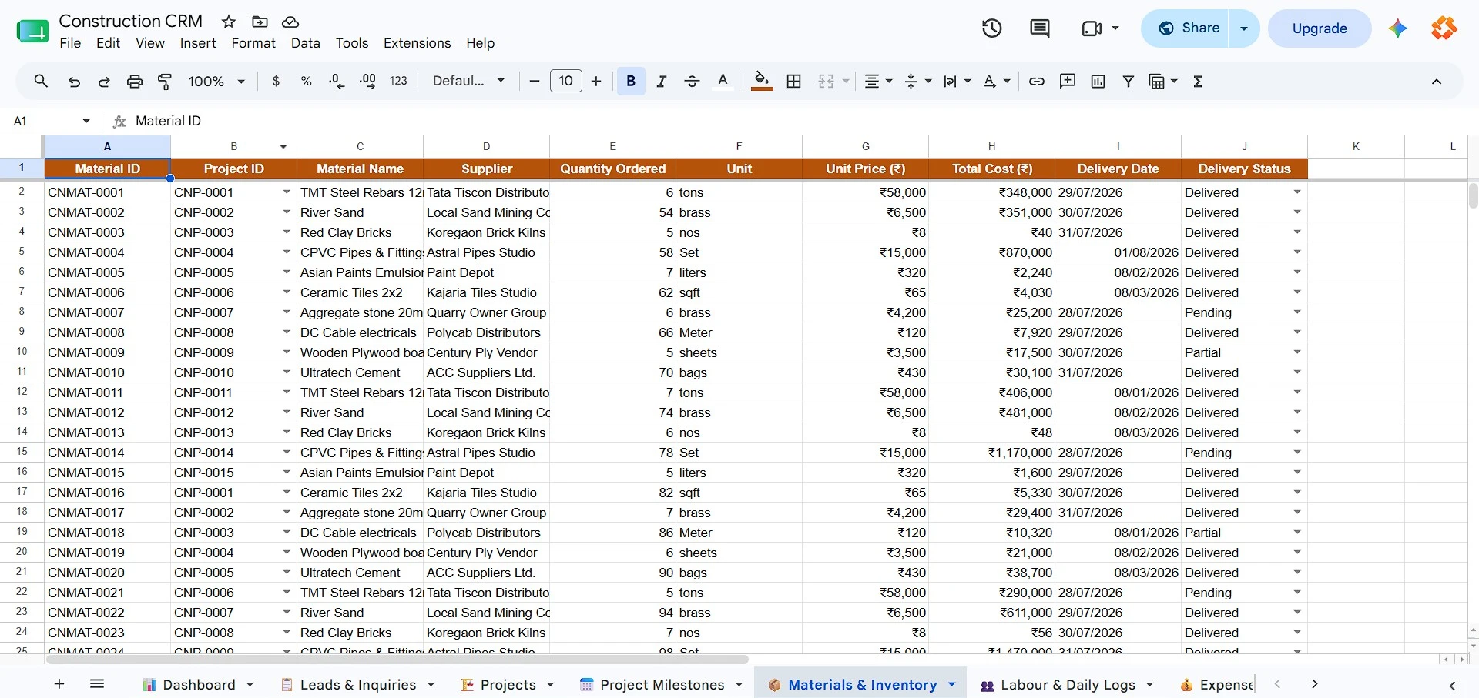Increase decimal places icon
This screenshot has height=698, width=1479.
[367, 81]
